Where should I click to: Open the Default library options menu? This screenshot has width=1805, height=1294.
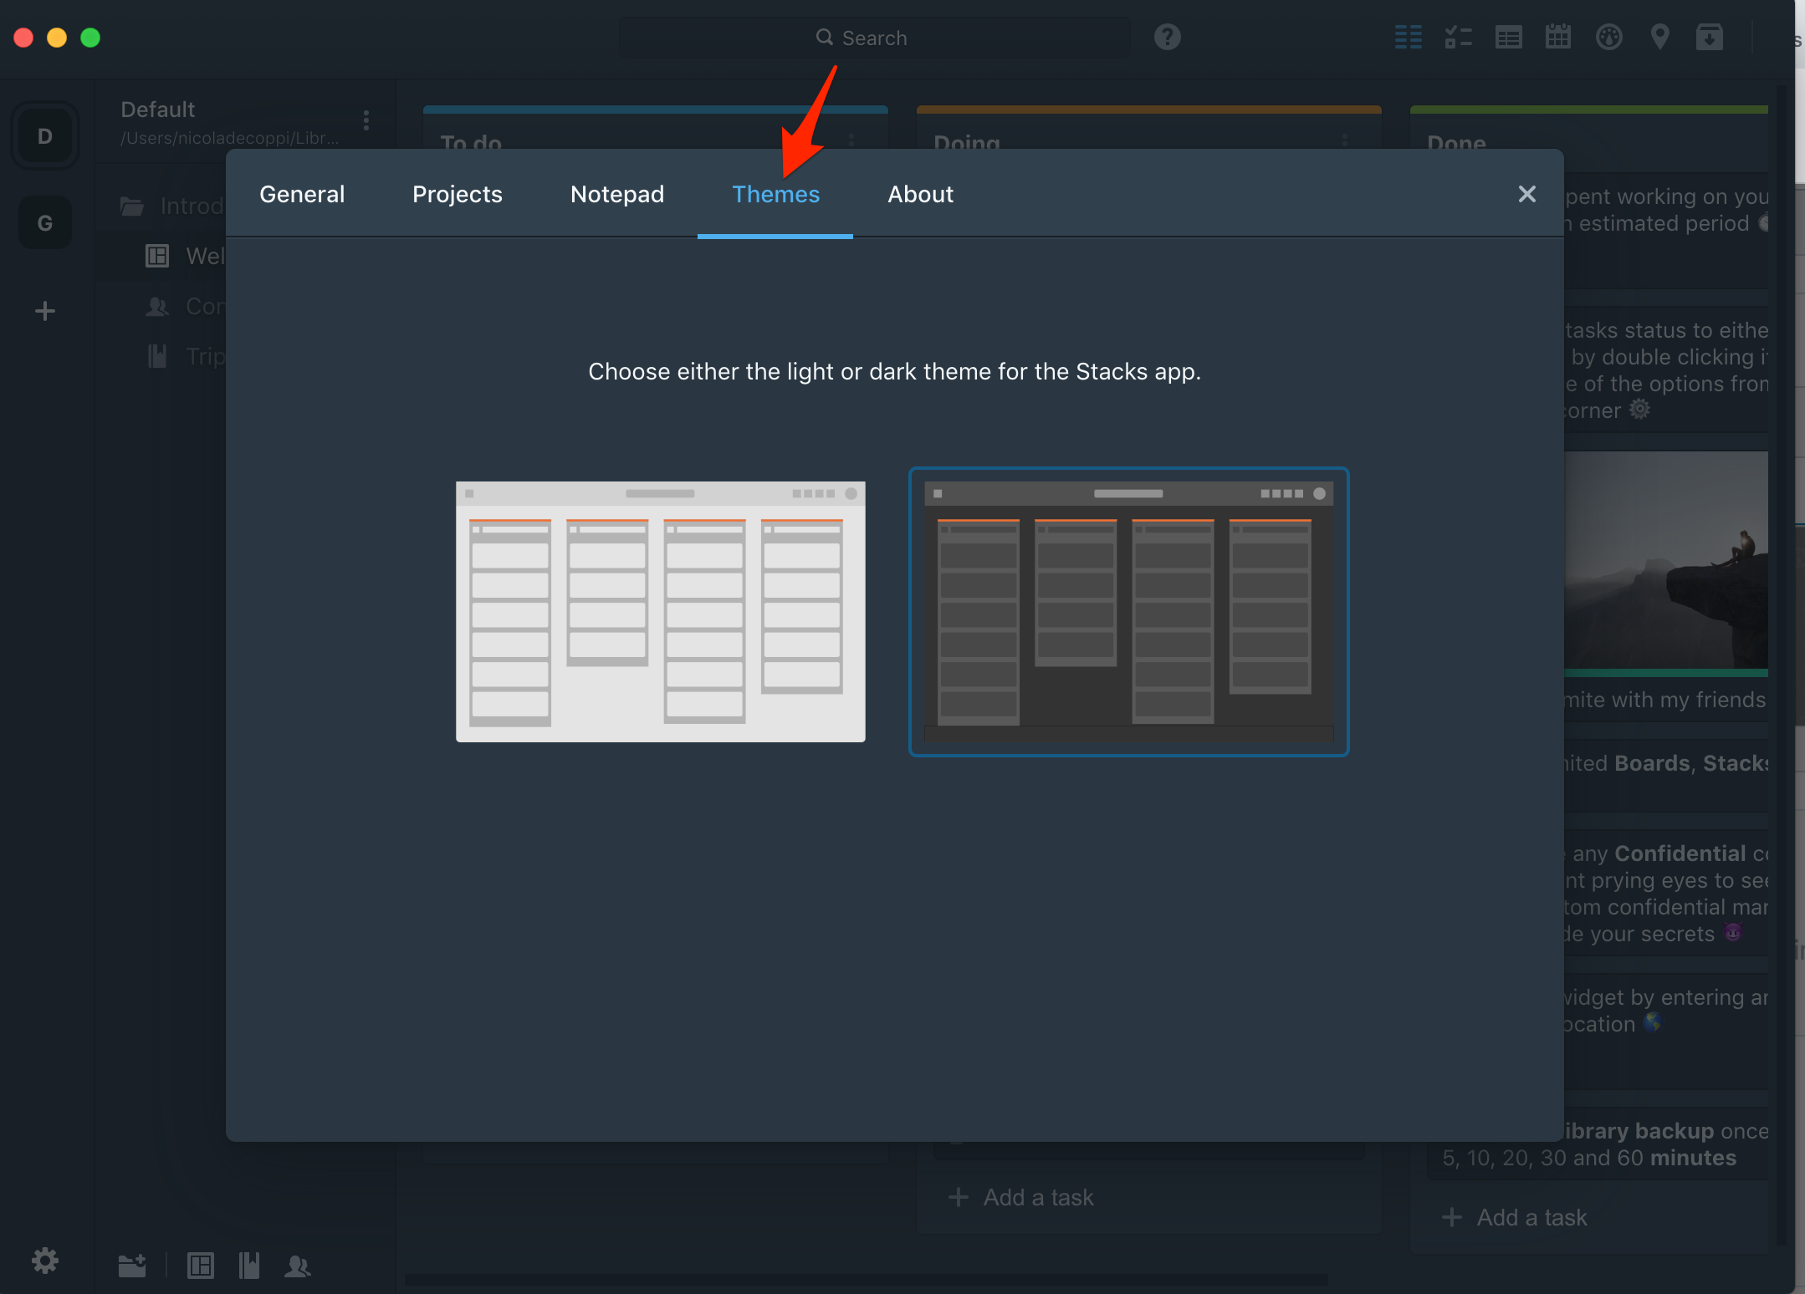click(x=366, y=120)
